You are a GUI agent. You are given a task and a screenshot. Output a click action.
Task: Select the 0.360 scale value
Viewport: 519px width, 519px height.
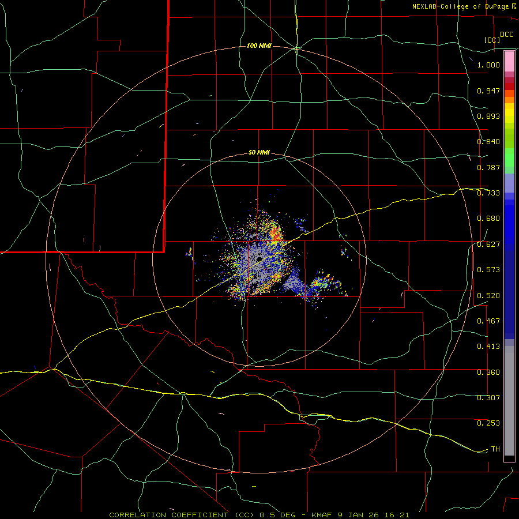pos(488,373)
